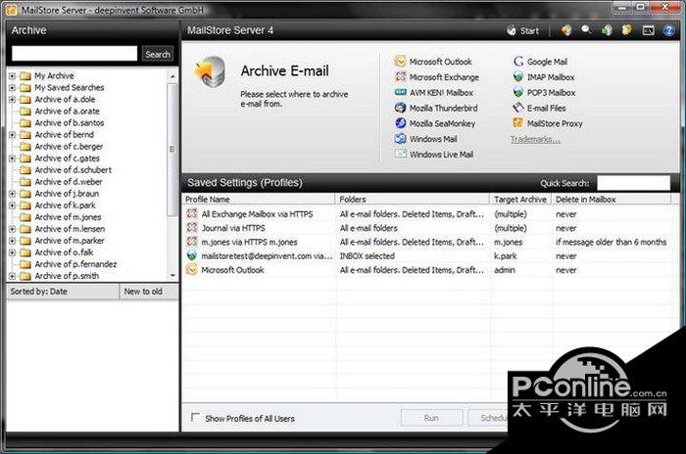Select POP3 Mailbox source
686x454 pixels.
(x=544, y=93)
